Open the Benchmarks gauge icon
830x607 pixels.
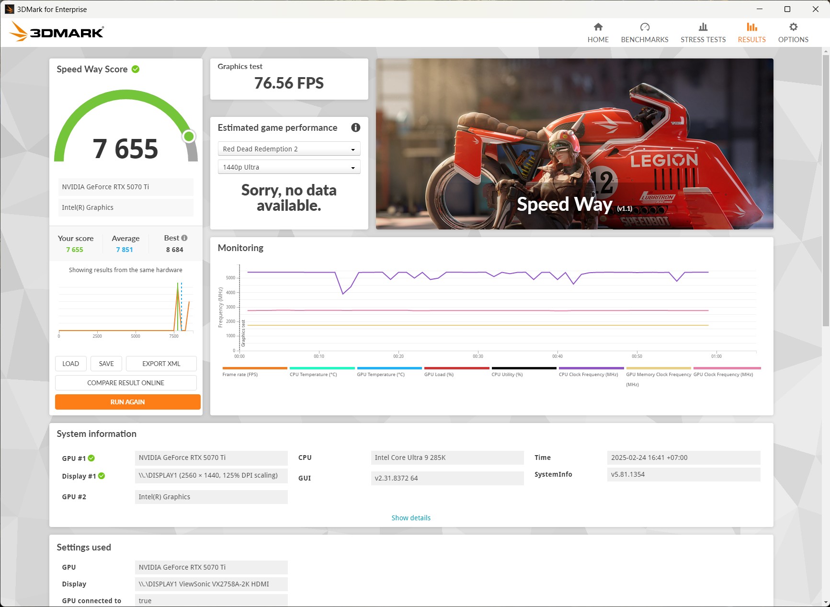pos(644,27)
